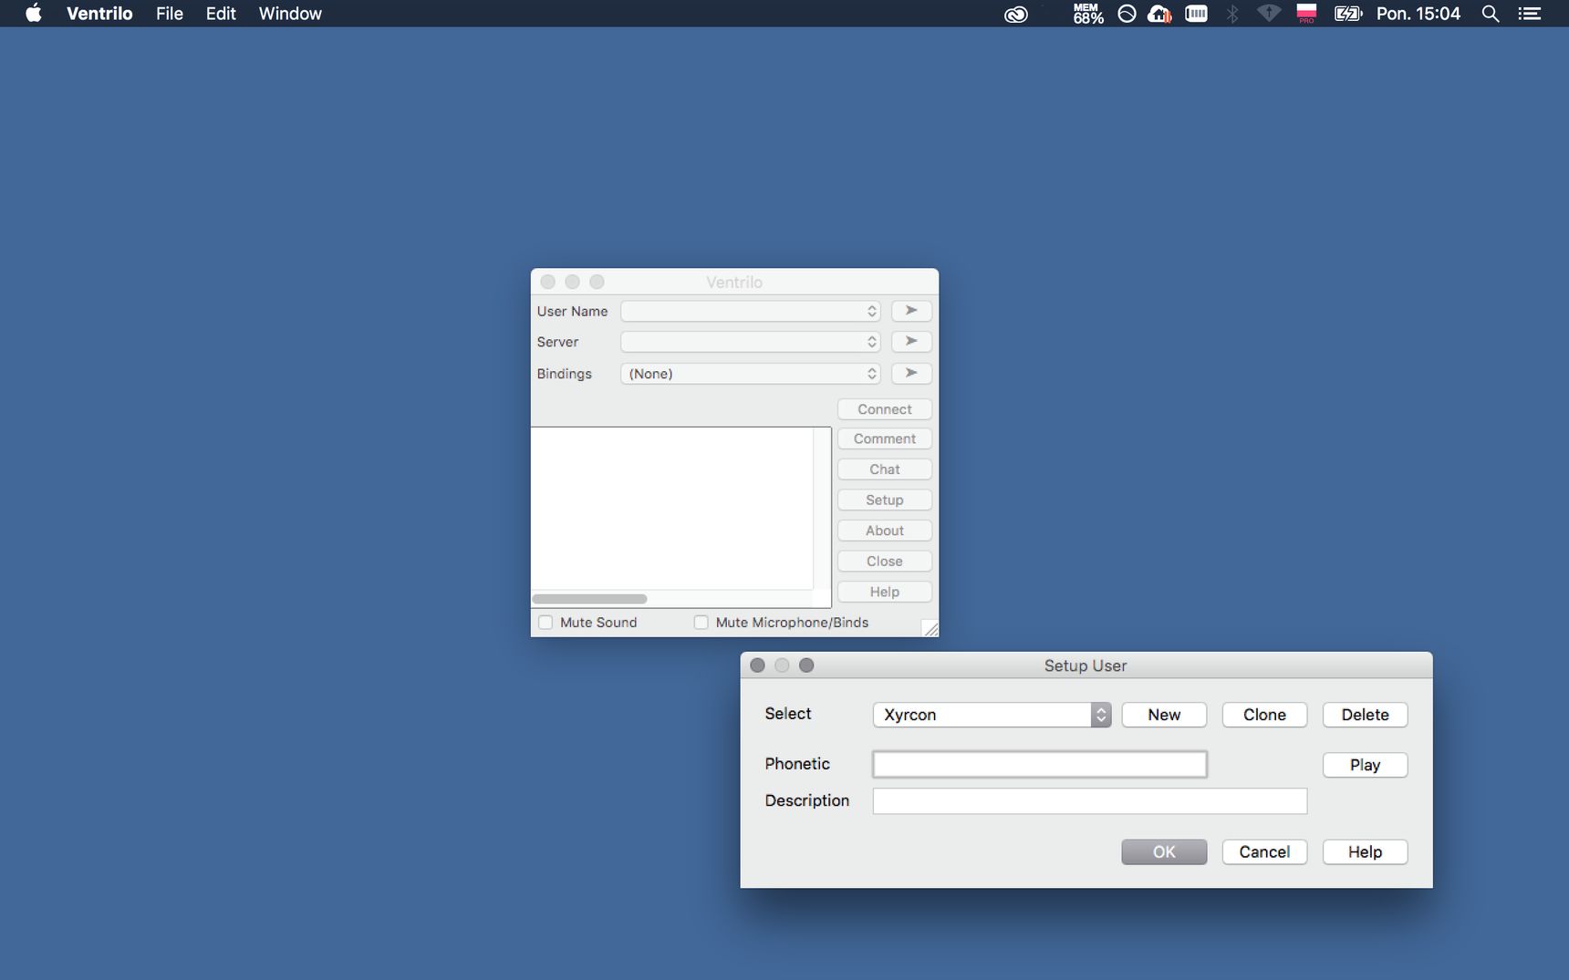Click the memory cleaner card icon
Screen dimensions: 1569x980
coord(1196,14)
